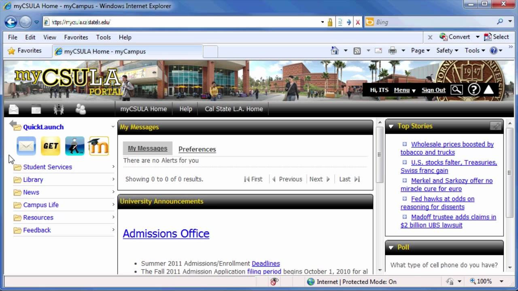The height and width of the screenshot is (291, 518).
Task: Click the Top Stories edit wrench icon
Action: click(495, 126)
